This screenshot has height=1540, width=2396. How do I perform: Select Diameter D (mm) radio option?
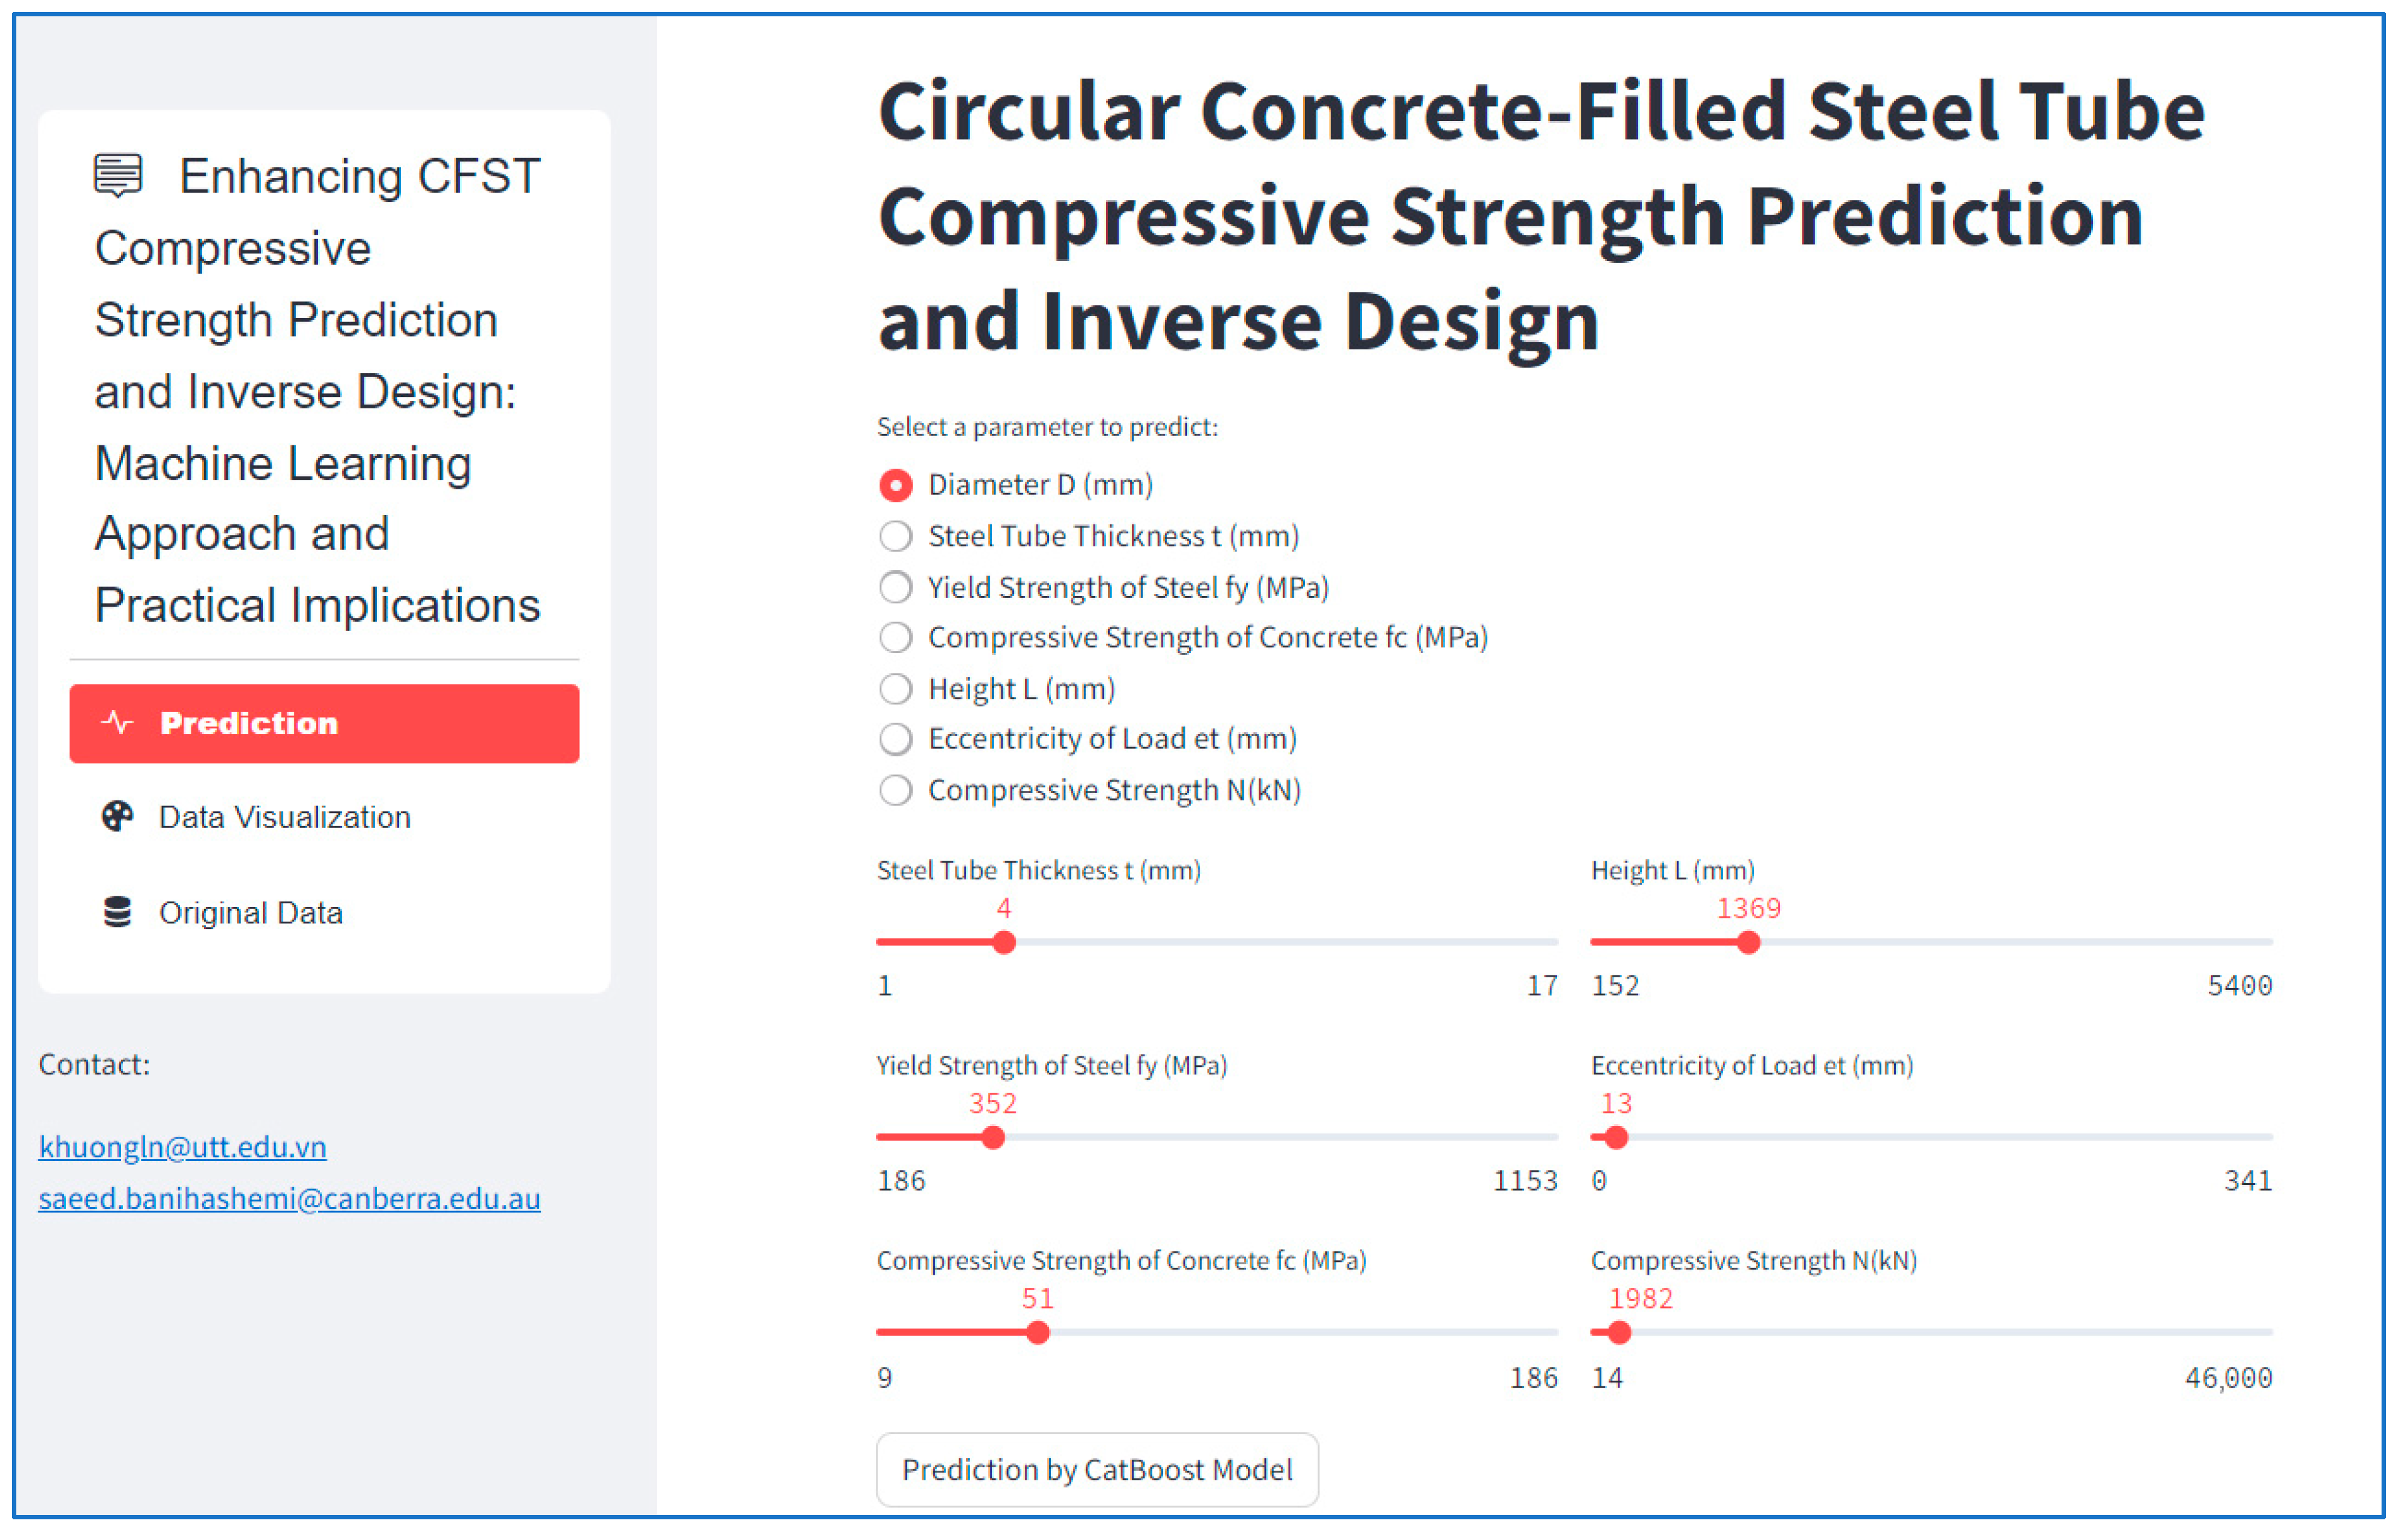coord(895,486)
